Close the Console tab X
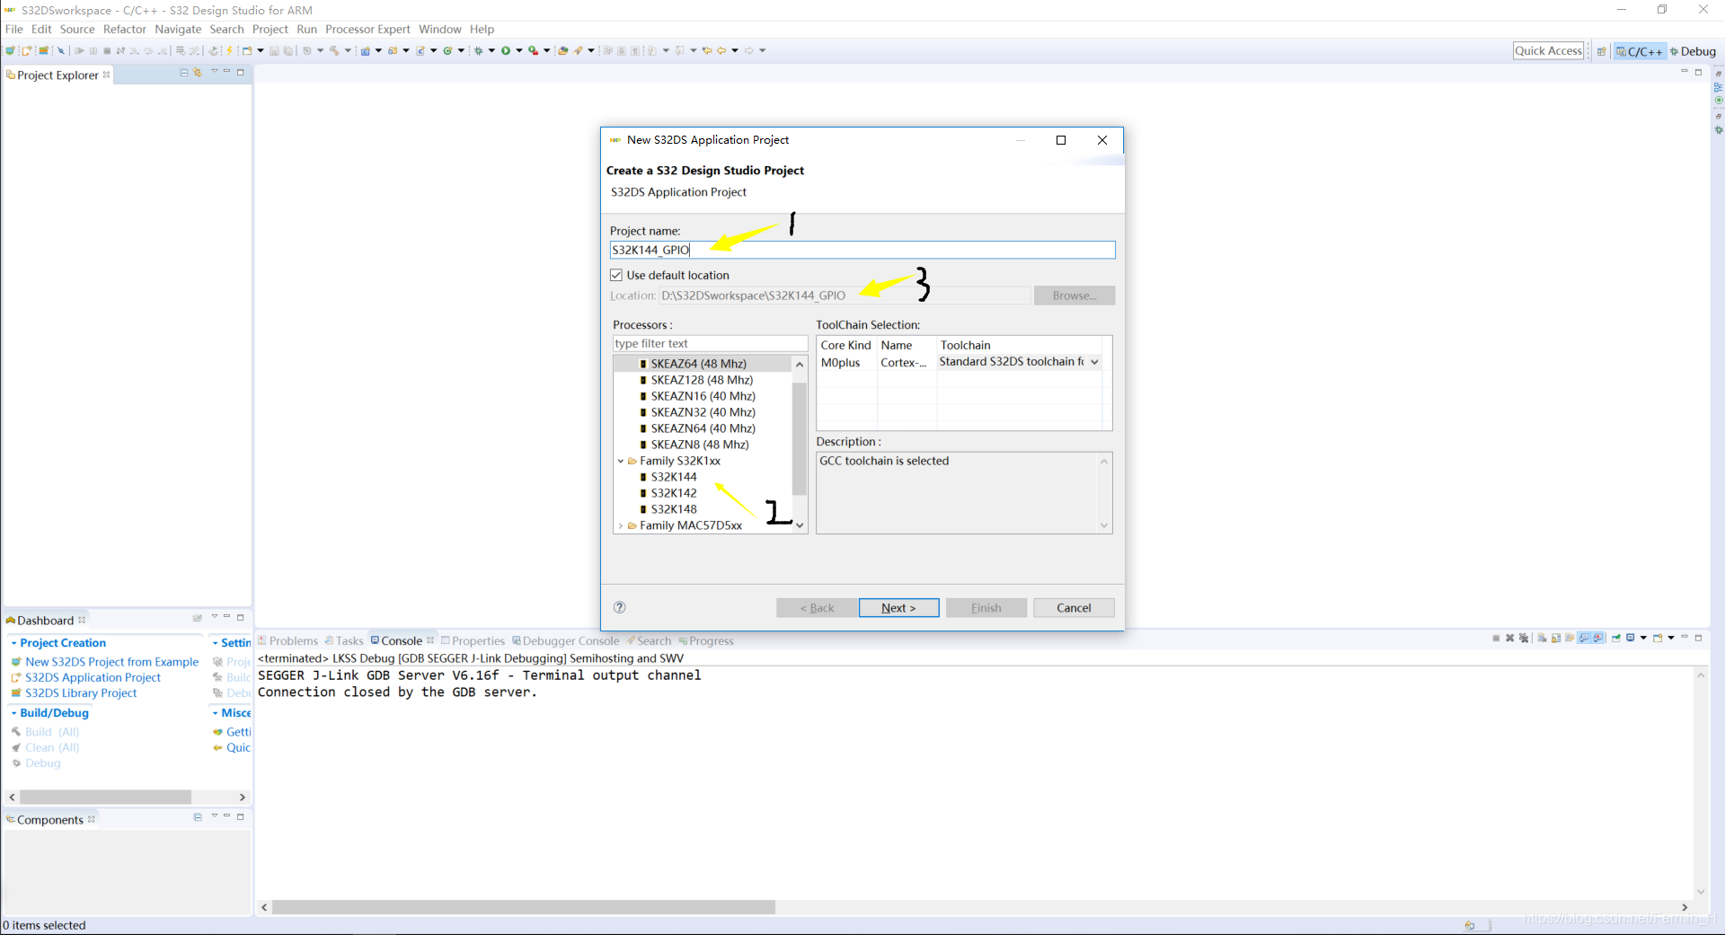The height and width of the screenshot is (935, 1725). (x=430, y=640)
